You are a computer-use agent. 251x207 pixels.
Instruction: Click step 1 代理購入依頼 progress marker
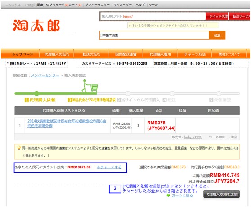click(x=36, y=93)
